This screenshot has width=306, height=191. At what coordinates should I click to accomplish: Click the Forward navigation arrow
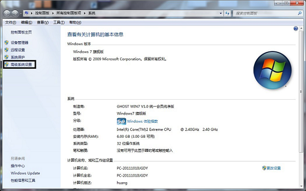click(15, 13)
